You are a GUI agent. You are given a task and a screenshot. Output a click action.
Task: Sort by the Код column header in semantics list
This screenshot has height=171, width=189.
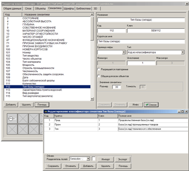pyautogui.click(x=13, y=14)
